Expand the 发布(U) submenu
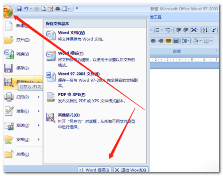223x176 pixels. 39,140
